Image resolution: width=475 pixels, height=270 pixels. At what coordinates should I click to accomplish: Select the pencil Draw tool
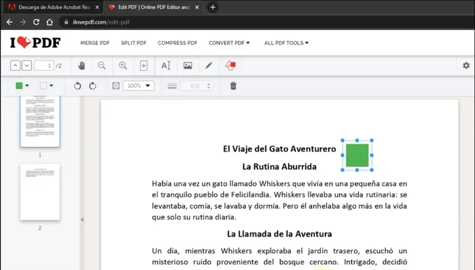pyautogui.click(x=209, y=65)
